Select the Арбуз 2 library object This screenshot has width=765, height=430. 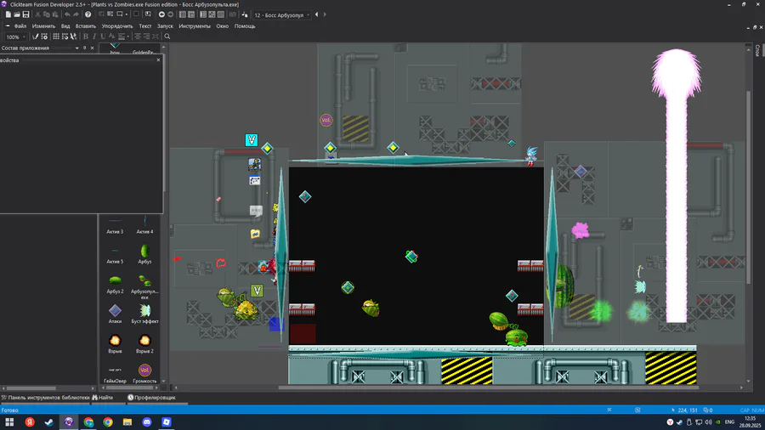(x=115, y=284)
